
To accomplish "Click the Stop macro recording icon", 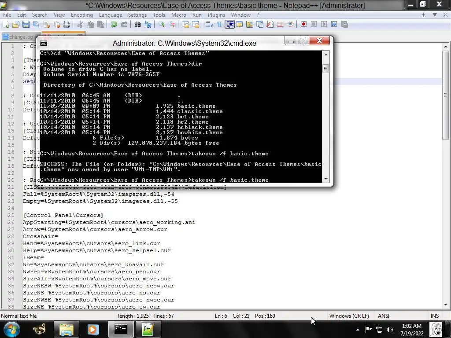I will click(314, 25).
